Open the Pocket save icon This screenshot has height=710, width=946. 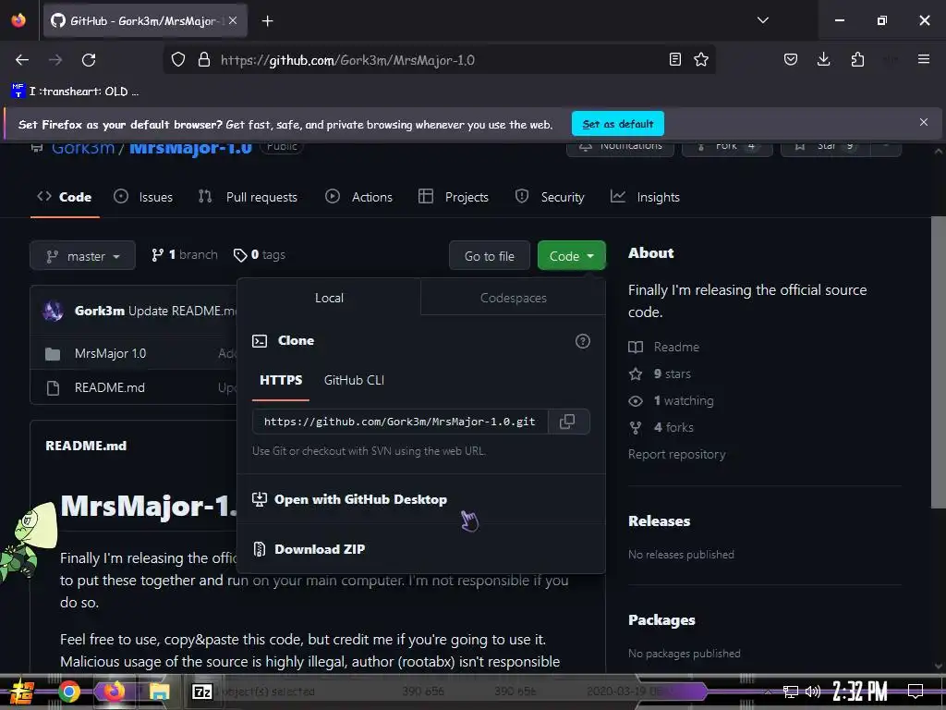click(791, 59)
